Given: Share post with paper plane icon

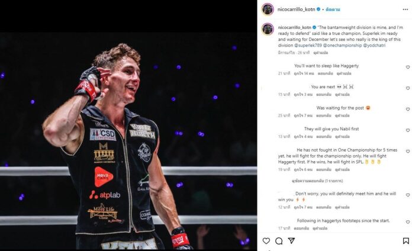Looking at the screenshot, I should coord(291,240).
